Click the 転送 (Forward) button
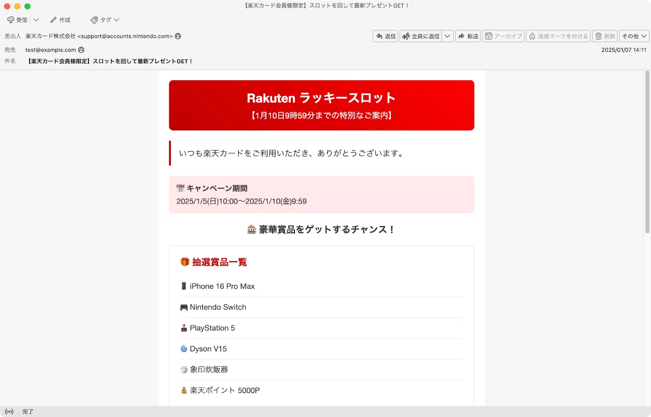The image size is (651, 417). (x=468, y=36)
